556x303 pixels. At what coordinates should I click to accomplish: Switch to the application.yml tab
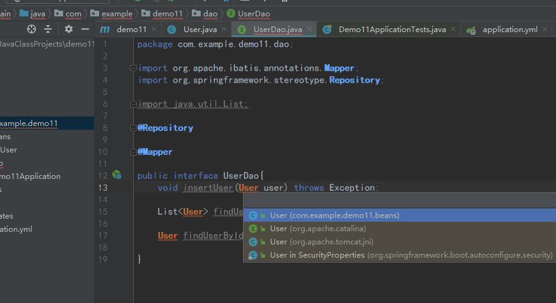point(509,30)
